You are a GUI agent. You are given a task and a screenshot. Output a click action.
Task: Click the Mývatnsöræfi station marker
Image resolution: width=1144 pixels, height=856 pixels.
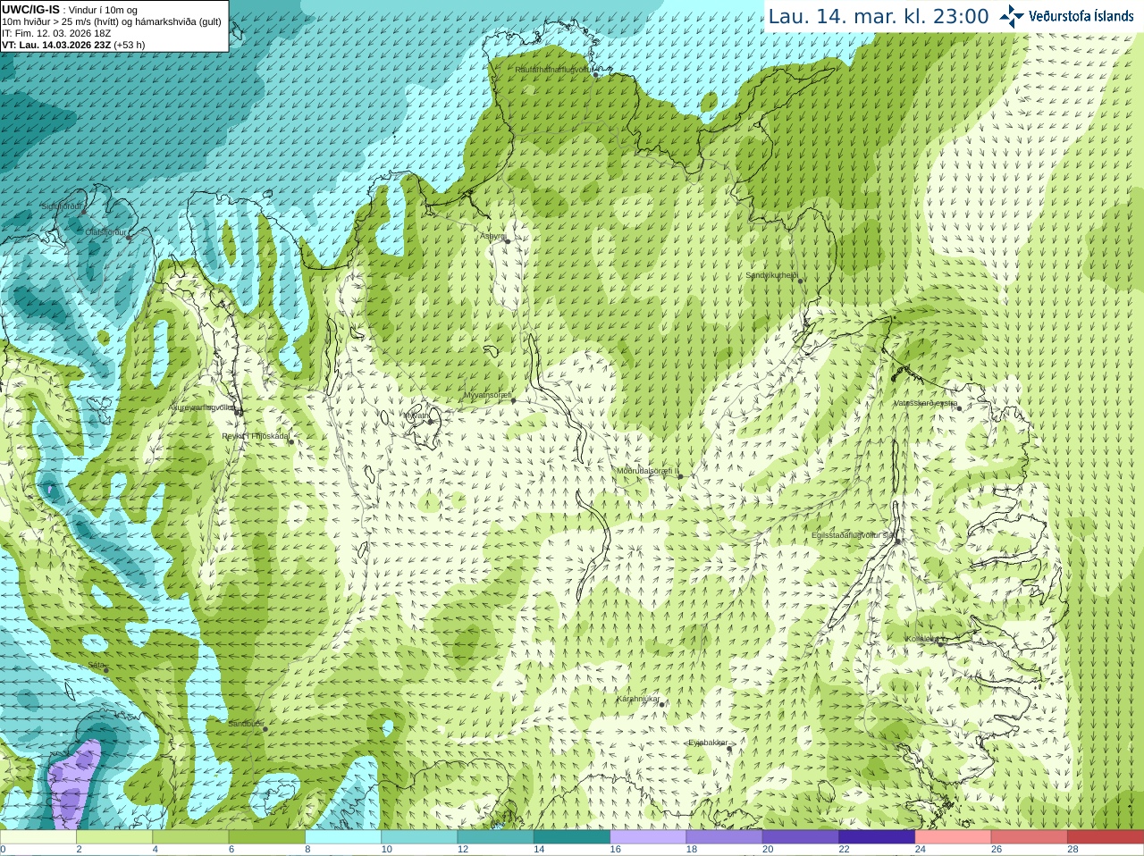tap(513, 400)
